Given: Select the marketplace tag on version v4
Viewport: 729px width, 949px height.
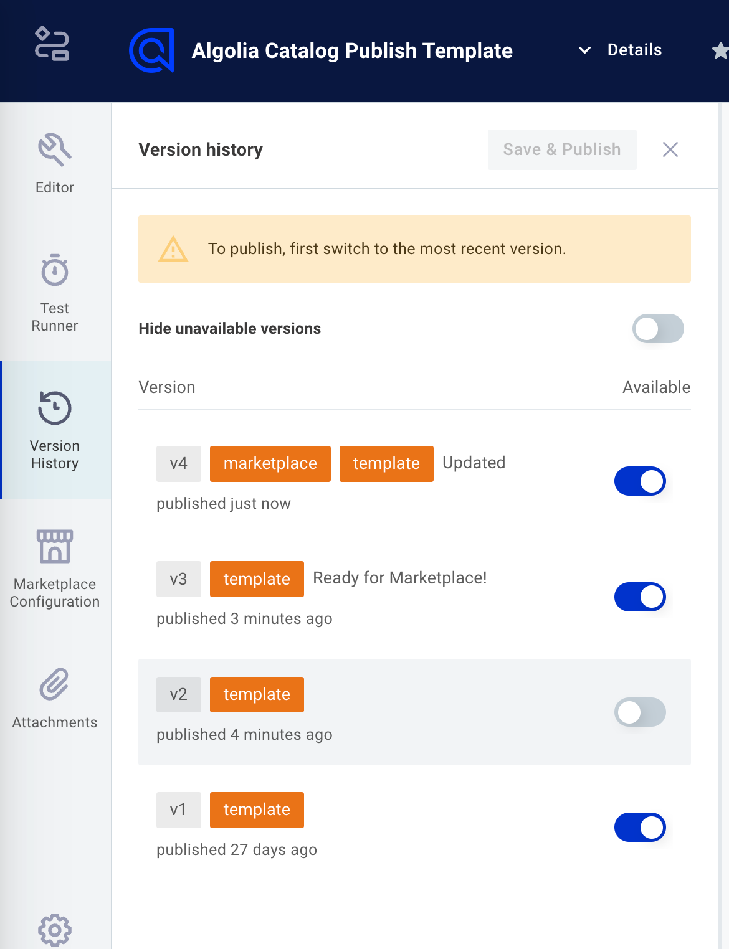Looking at the screenshot, I should (270, 463).
